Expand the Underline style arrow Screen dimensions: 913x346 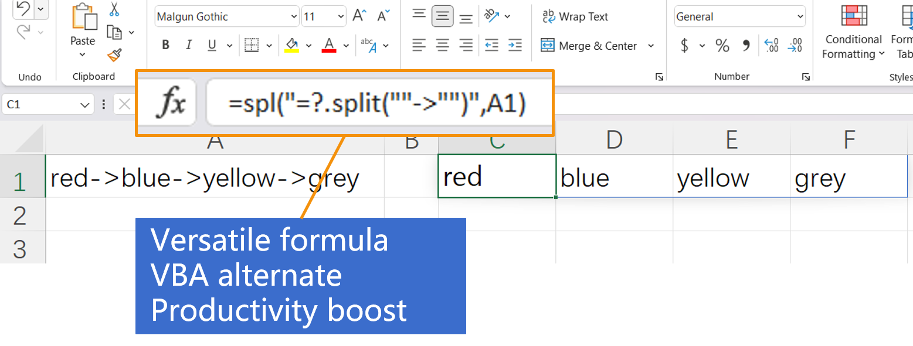[x=229, y=45]
